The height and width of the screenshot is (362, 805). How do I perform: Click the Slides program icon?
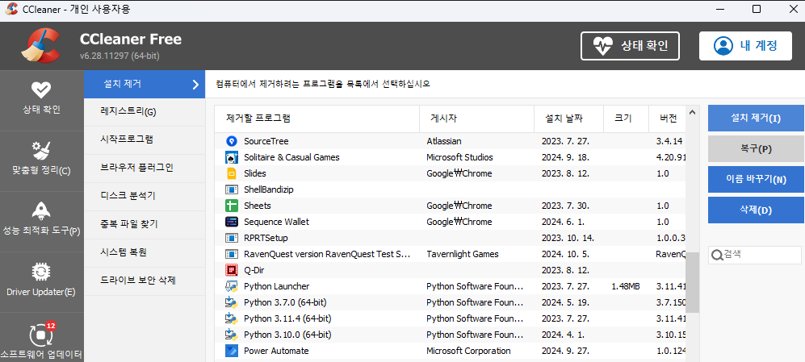click(x=232, y=173)
